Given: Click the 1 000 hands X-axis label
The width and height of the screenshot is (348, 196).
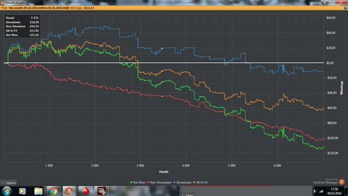Looking at the screenshot, I should click(49, 166).
